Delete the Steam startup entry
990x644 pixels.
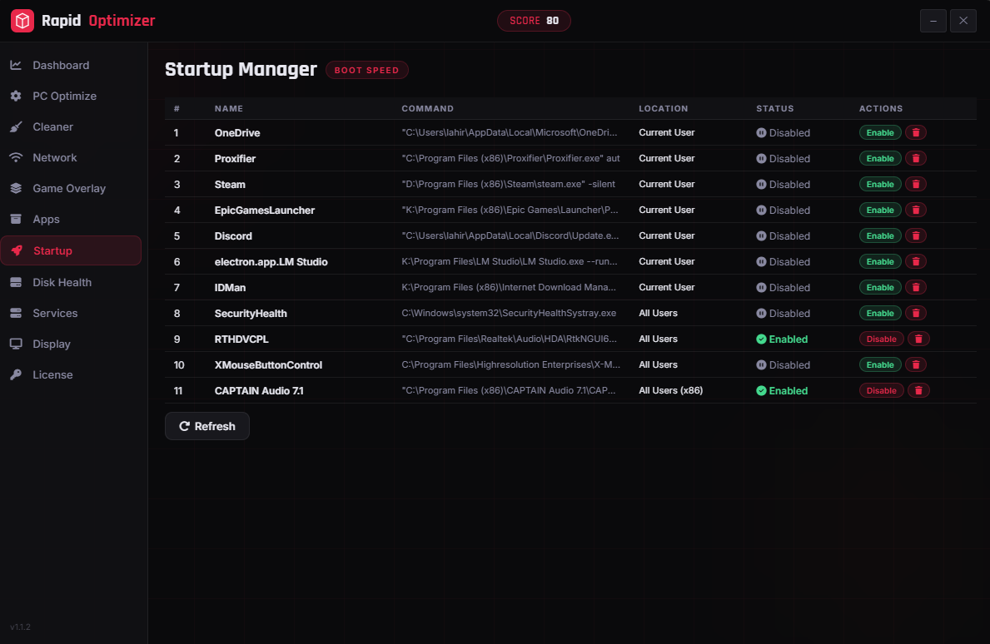point(916,184)
